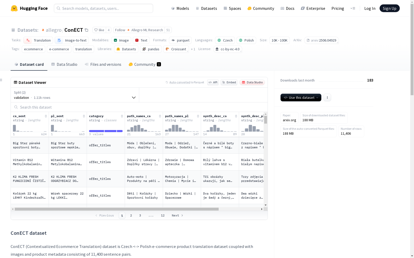Open the Datasets library tag
Viewport: 414px width, 258px height.
click(x=126, y=49)
